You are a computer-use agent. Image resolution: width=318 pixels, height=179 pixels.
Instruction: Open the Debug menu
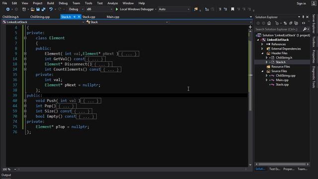[x=63, y=3]
